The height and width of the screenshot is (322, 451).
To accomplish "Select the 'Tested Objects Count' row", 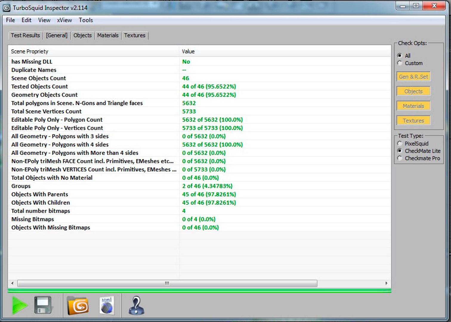I will click(200, 86).
